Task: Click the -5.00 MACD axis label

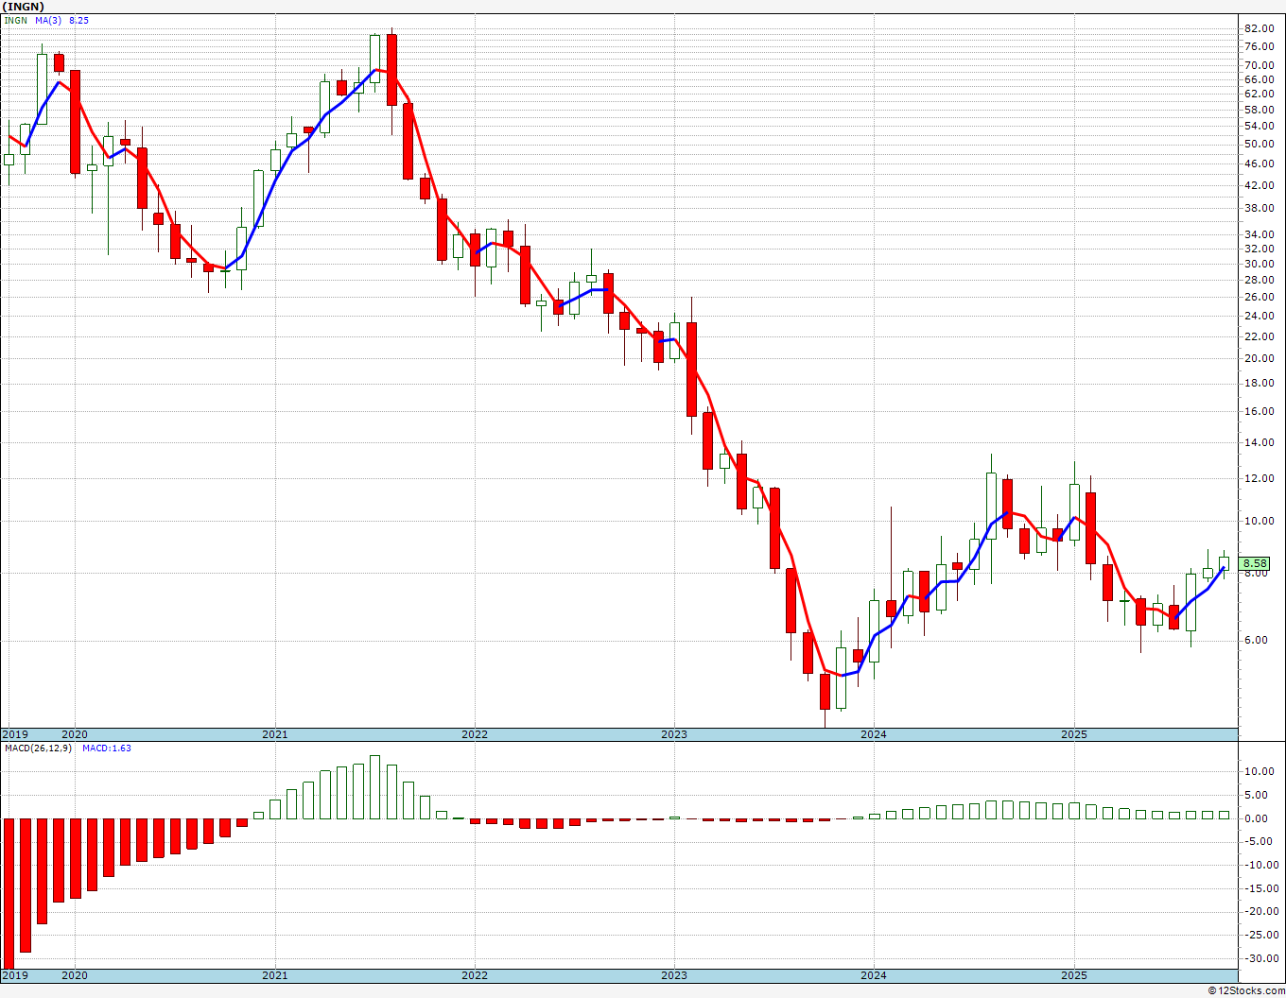Action: pos(1260,841)
